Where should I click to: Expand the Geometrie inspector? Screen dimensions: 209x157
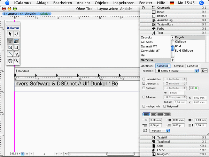point(175,8)
